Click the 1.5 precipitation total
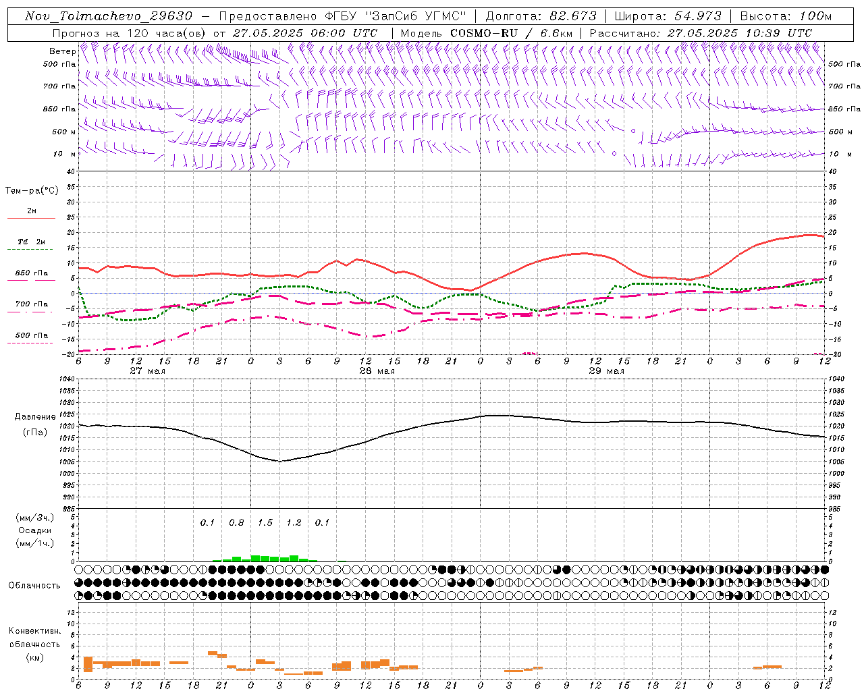 point(265,522)
